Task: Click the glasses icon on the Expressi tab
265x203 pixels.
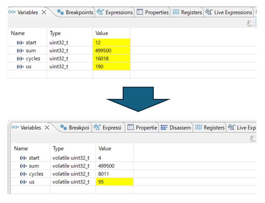Action: pos(97,128)
